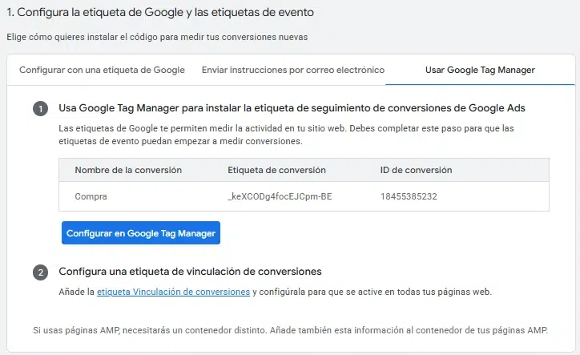Click conversion ID '18455385232'

tap(409, 196)
